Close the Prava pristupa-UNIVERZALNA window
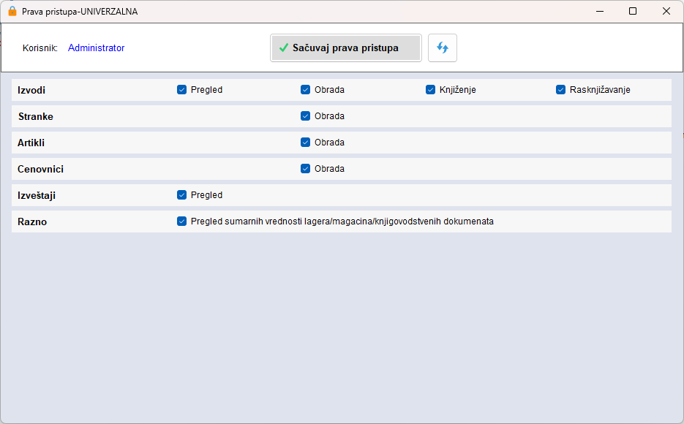This screenshot has width=684, height=424. coord(666,11)
